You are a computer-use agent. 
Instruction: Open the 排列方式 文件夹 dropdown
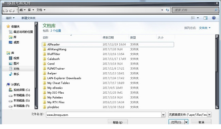pyautogui.click(x=205, y=28)
